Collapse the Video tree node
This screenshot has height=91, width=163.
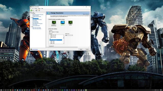(31, 27)
